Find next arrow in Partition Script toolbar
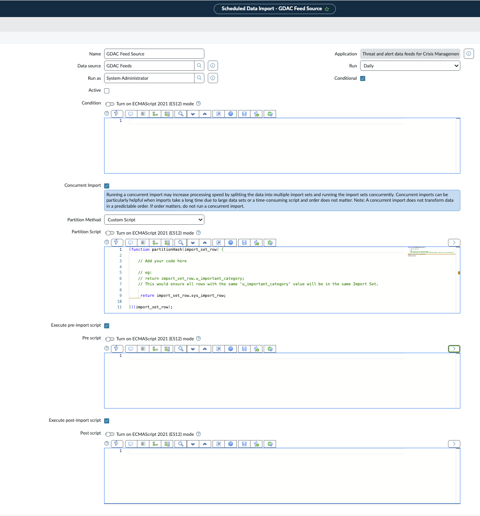 [x=193, y=243]
